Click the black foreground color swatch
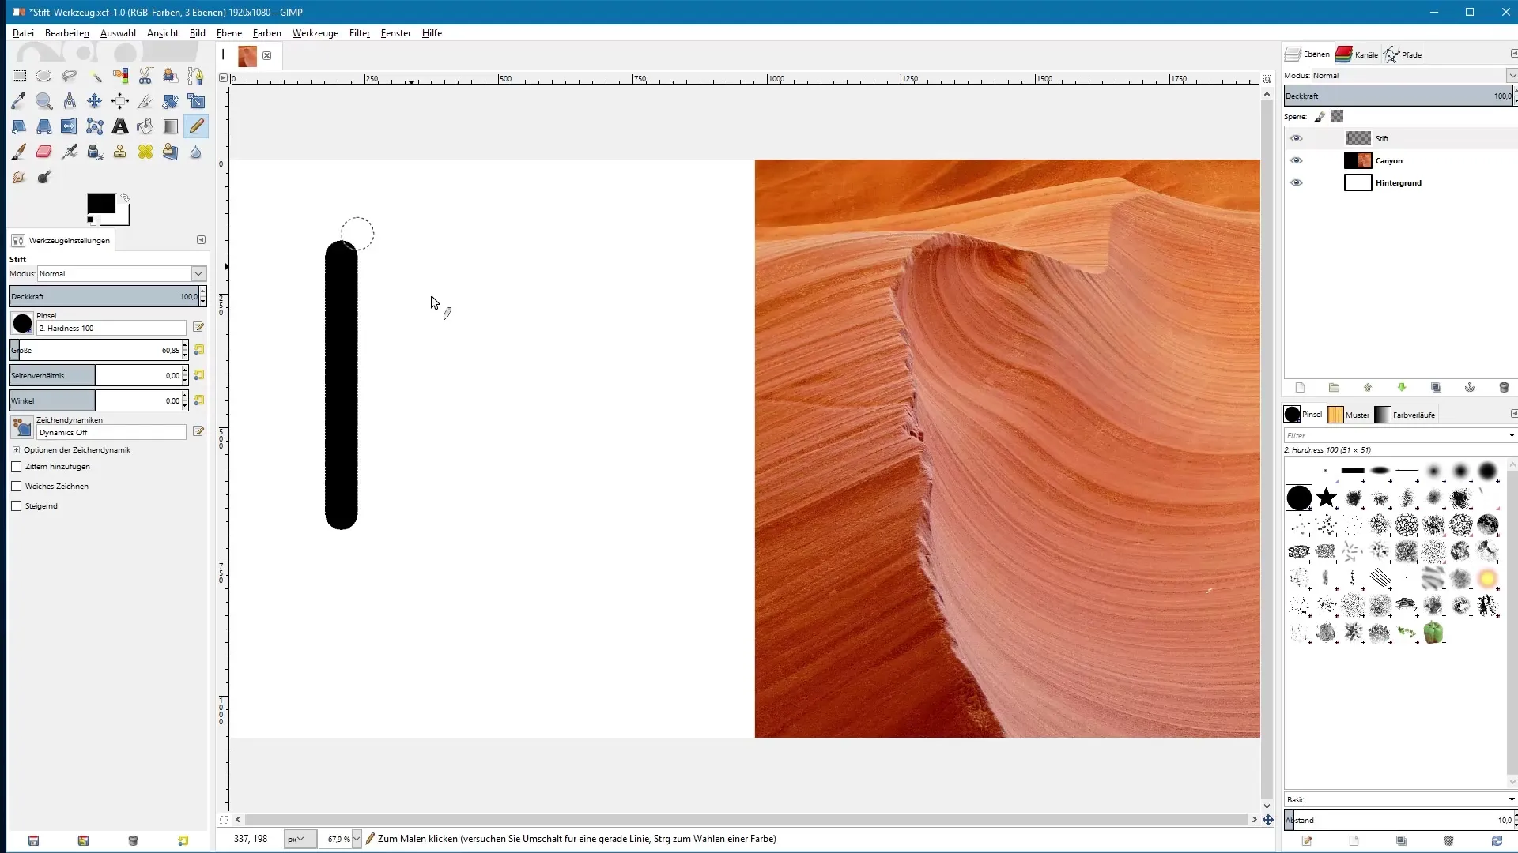The height and width of the screenshot is (853, 1518). pos(101,204)
